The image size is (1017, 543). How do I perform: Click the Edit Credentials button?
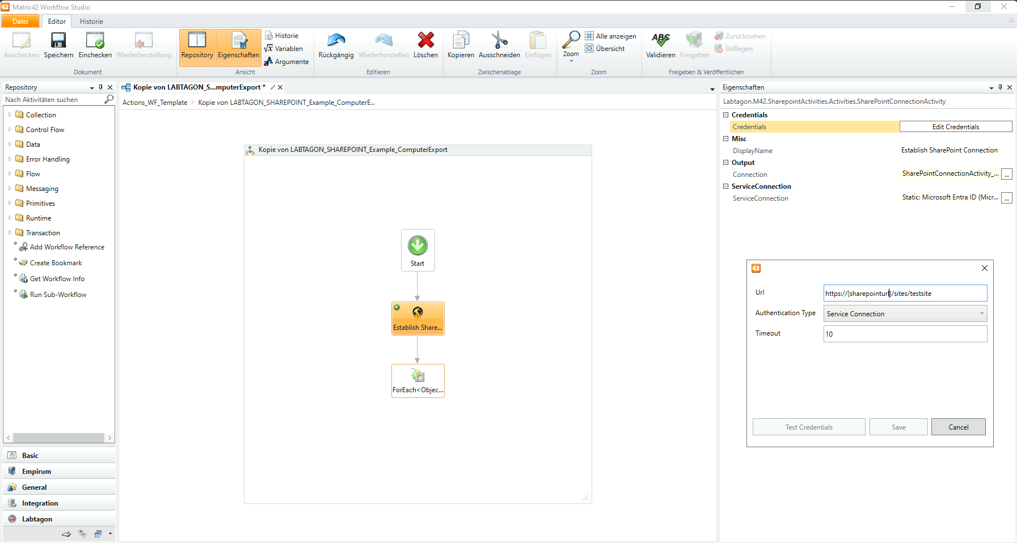[x=955, y=127]
